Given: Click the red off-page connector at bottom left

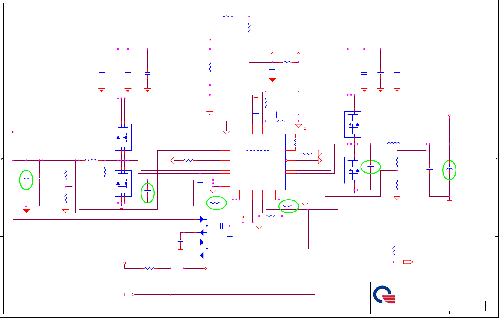Looking at the screenshot, I should (x=129, y=295).
